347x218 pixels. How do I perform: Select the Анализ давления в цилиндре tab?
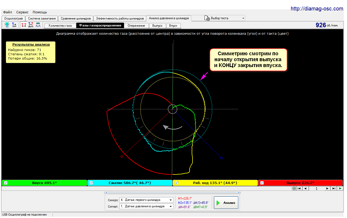169,18
